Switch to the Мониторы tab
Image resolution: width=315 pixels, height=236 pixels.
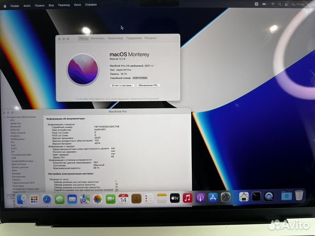pyautogui.click(x=98, y=38)
